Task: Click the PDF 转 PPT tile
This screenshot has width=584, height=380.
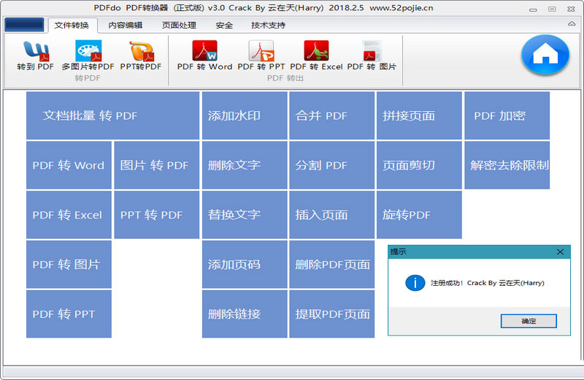Action: [69, 314]
